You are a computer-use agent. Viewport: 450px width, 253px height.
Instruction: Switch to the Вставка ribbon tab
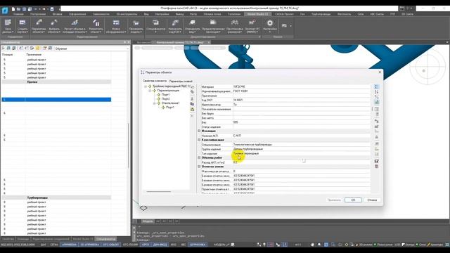57,14
